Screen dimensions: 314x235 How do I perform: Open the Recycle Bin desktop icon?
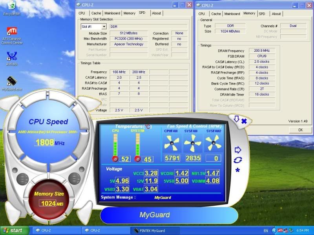click(11, 7)
